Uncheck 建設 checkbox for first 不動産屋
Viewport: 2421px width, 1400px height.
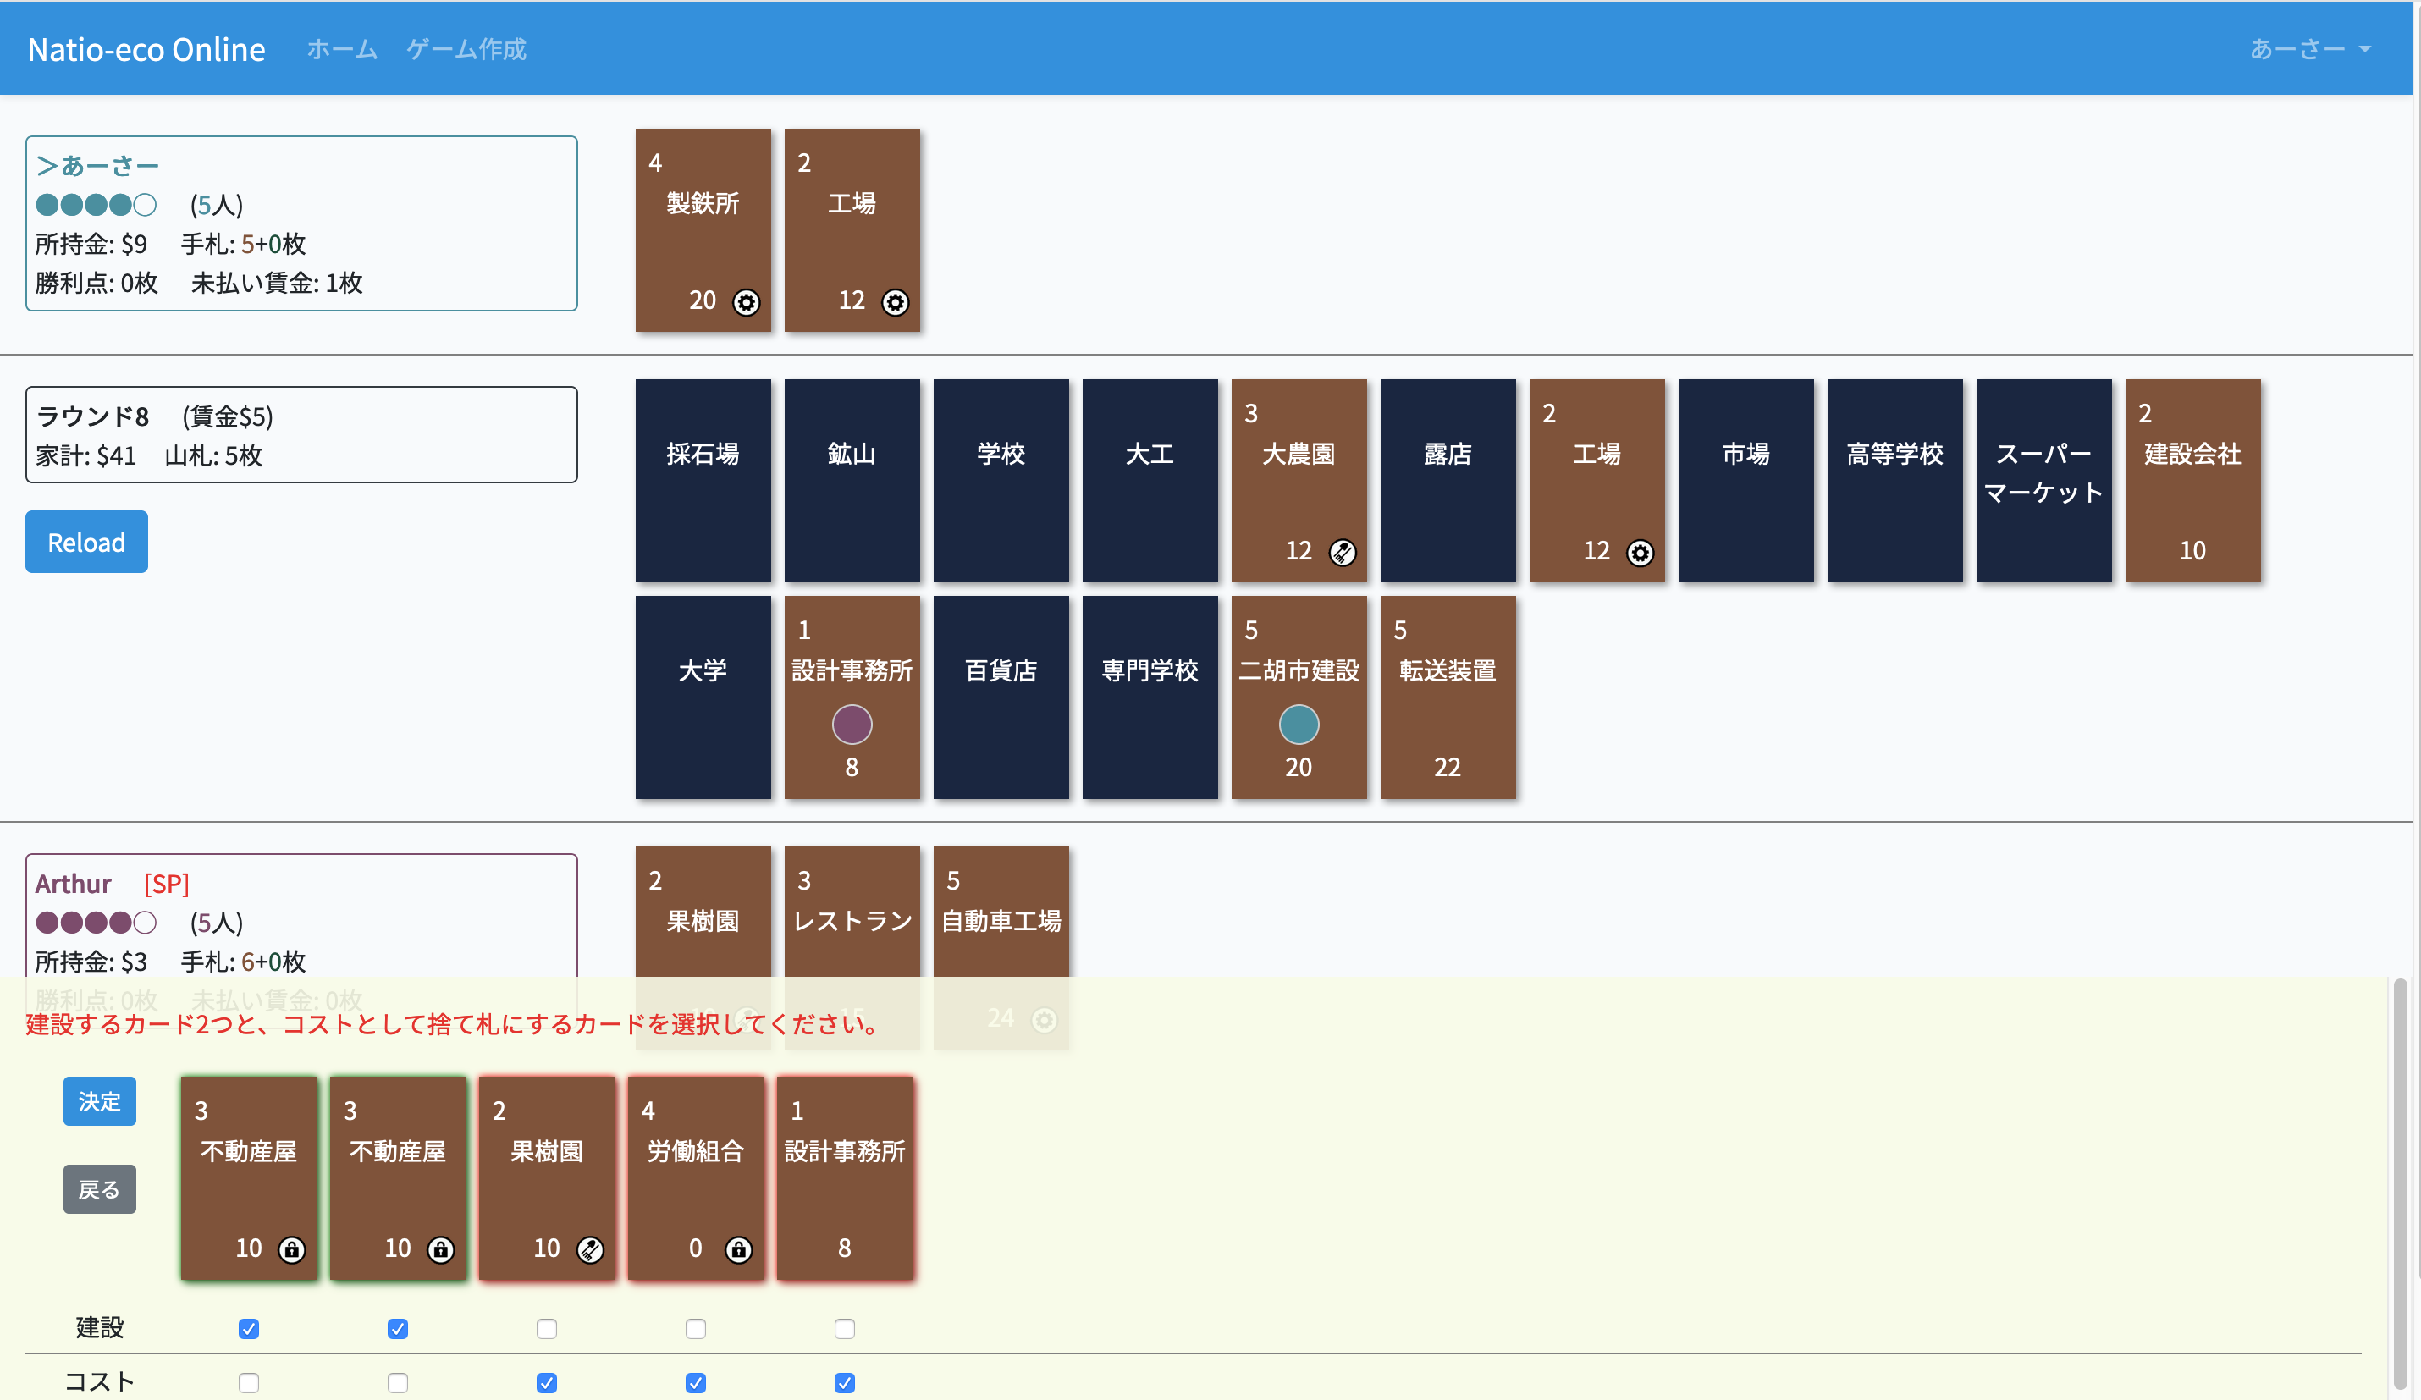pyautogui.click(x=249, y=1328)
